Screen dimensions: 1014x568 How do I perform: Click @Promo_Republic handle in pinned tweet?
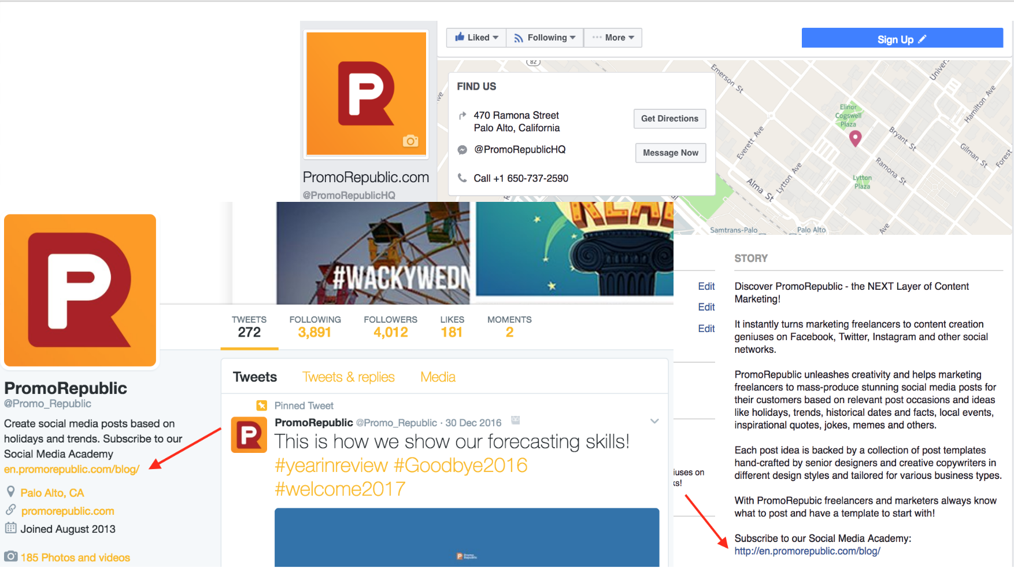397,423
